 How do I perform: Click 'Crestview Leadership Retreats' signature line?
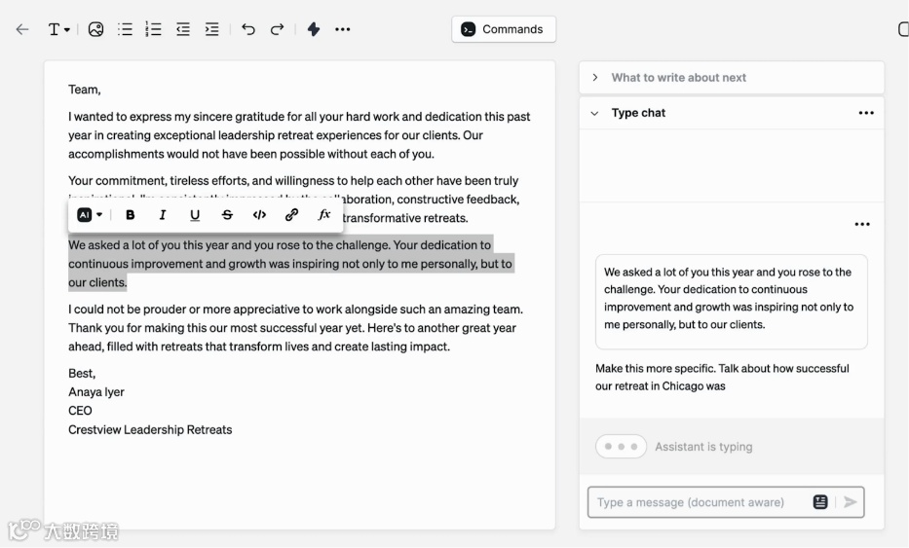[150, 430]
